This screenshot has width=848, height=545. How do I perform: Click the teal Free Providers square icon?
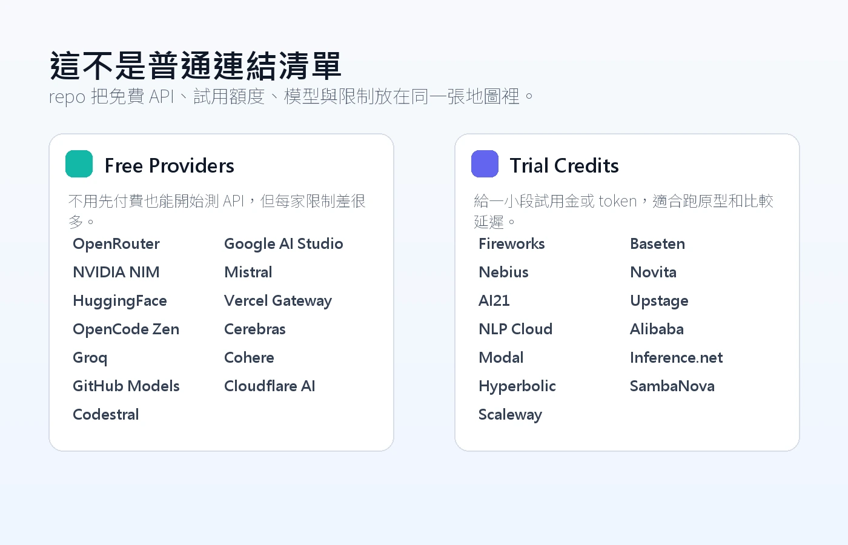[x=79, y=164]
